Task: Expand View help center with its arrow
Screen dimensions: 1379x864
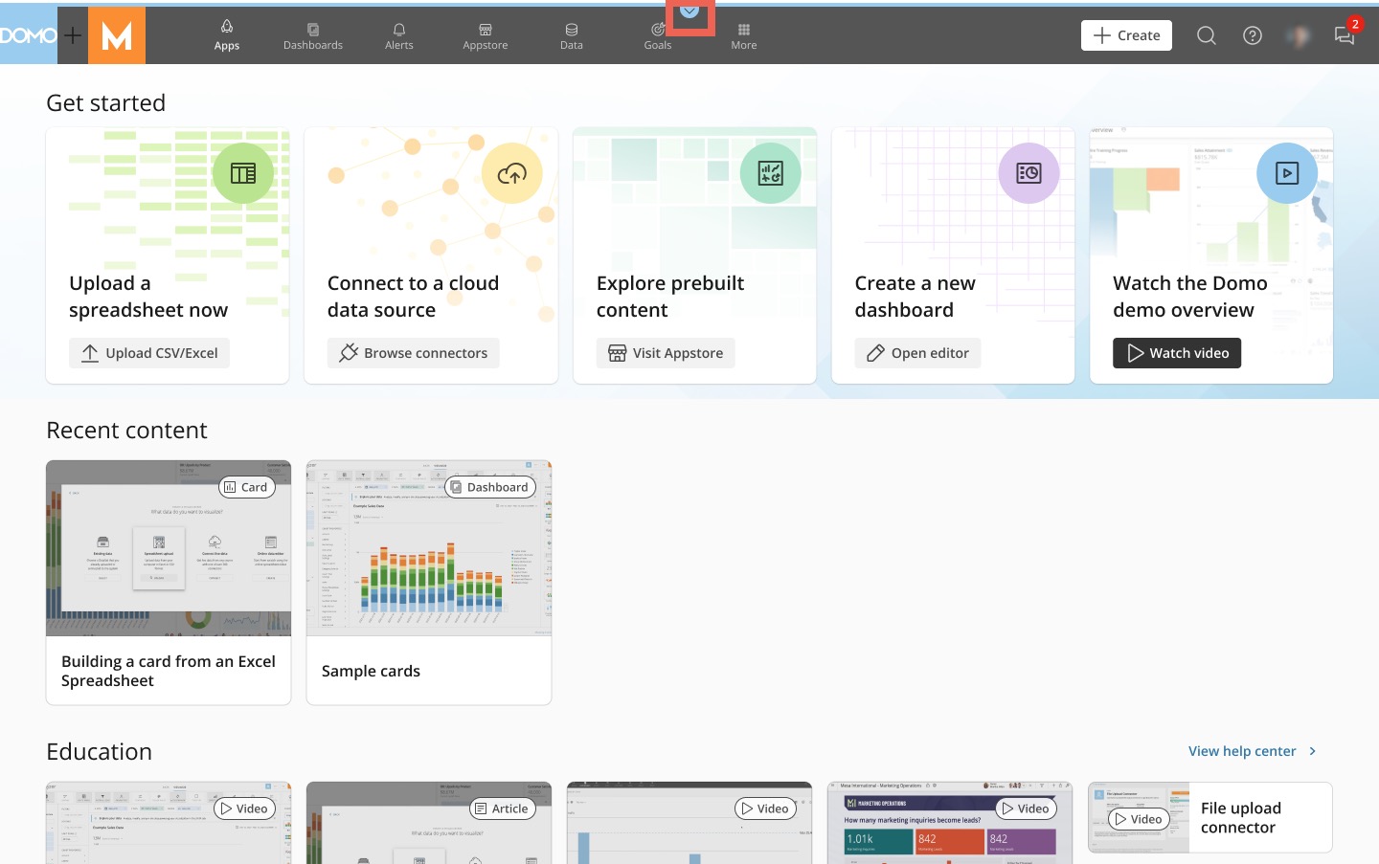Action: coord(1313,751)
